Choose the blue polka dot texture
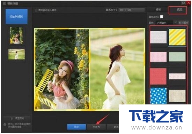The width and height of the screenshot is (192, 134). tap(158, 96)
